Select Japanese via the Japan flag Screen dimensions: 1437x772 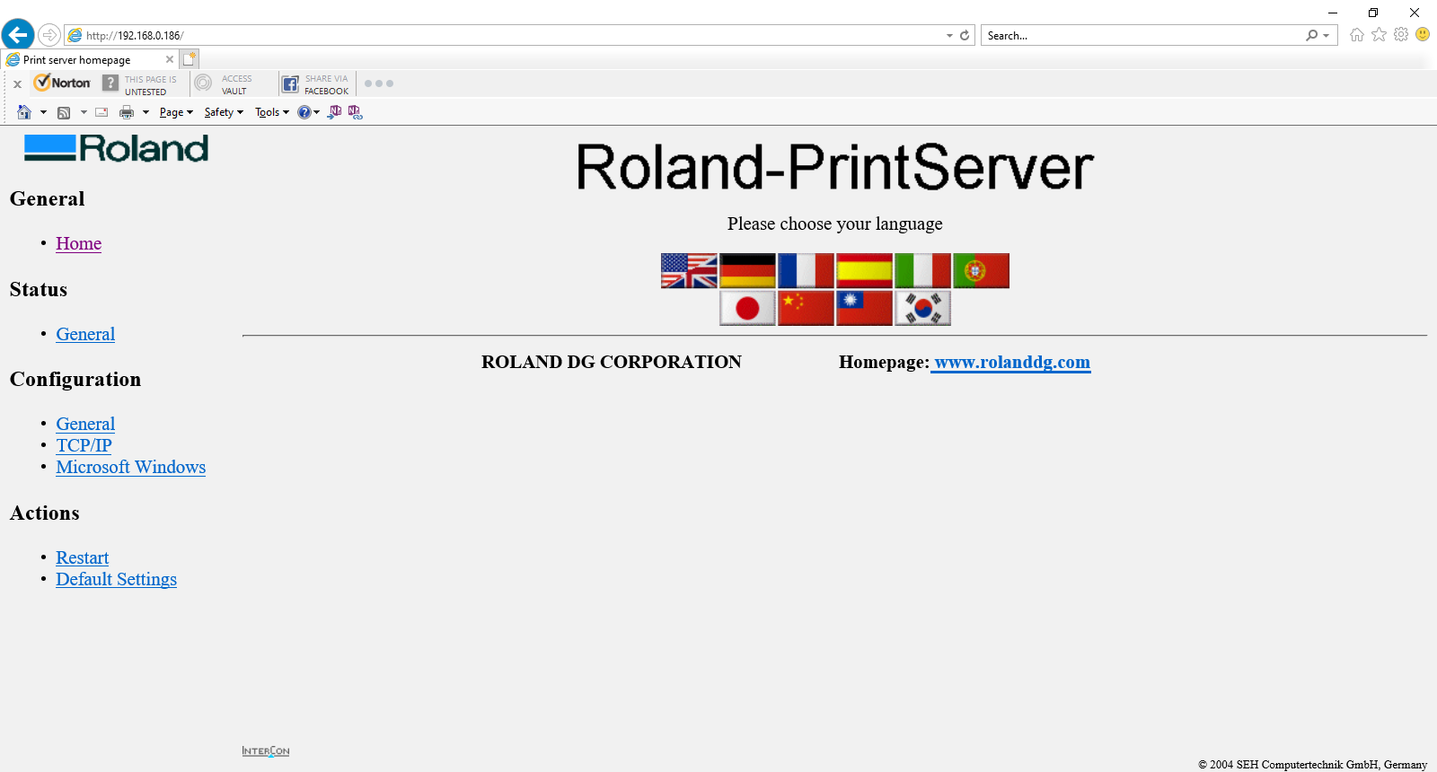(747, 308)
